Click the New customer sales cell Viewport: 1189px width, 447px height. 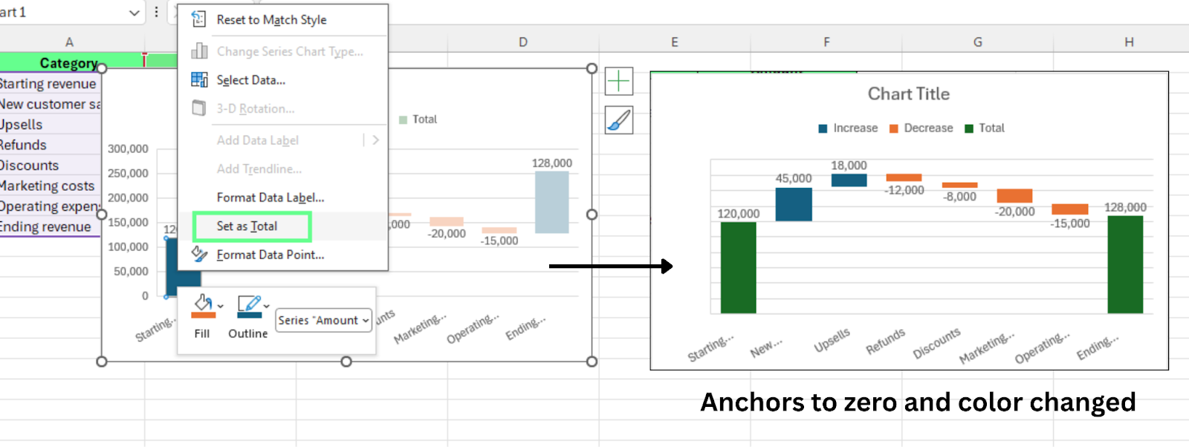(x=50, y=104)
